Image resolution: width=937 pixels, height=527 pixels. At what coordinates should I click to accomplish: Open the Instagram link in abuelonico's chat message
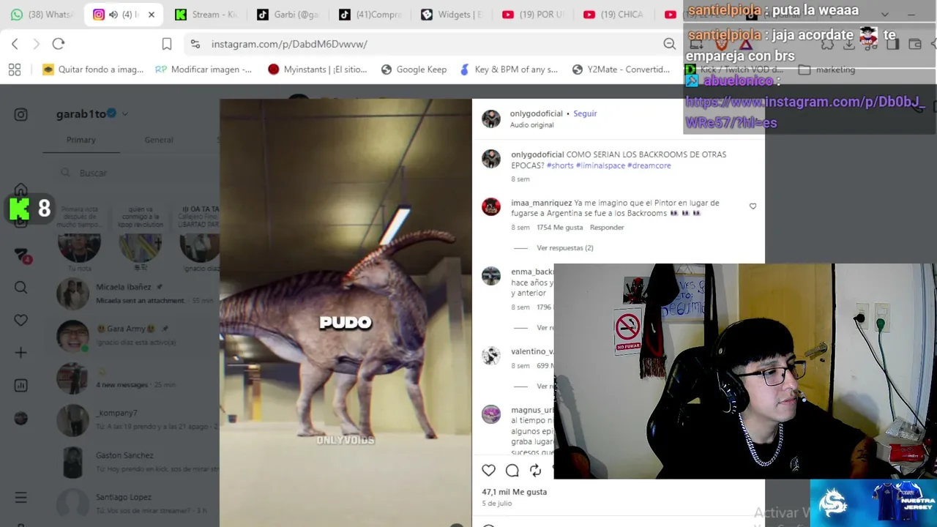click(805, 112)
